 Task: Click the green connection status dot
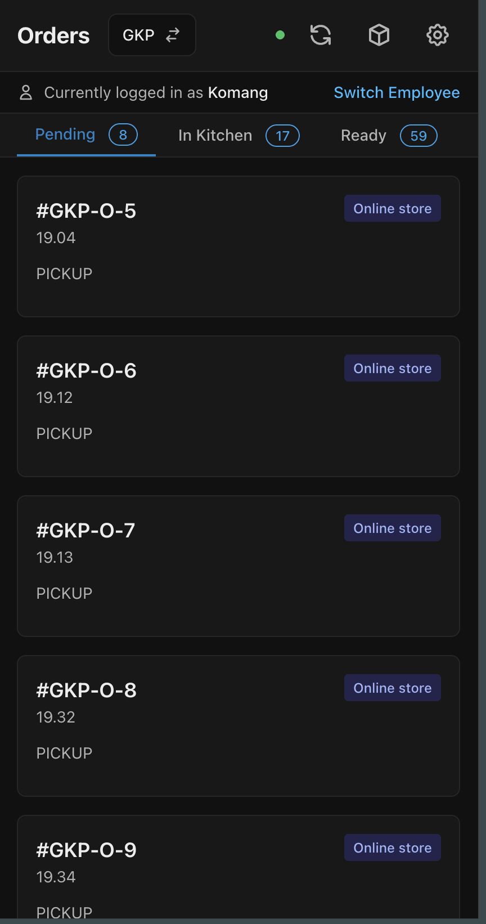[280, 34]
